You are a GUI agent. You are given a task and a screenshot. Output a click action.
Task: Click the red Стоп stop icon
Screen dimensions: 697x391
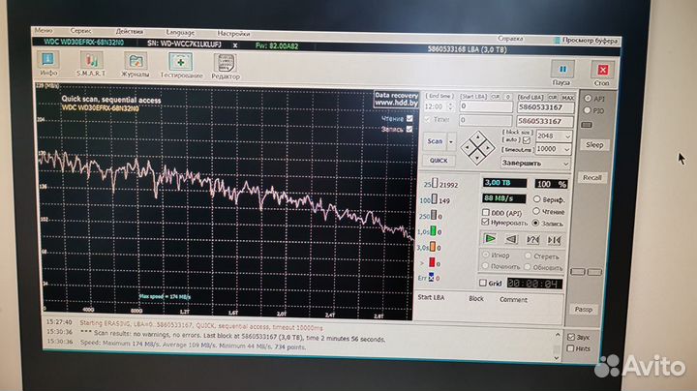pos(602,73)
